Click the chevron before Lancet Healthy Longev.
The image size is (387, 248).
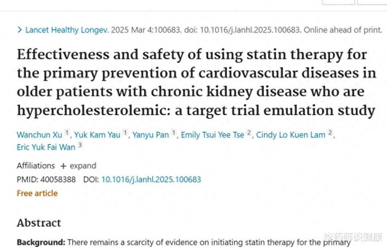click(x=20, y=30)
